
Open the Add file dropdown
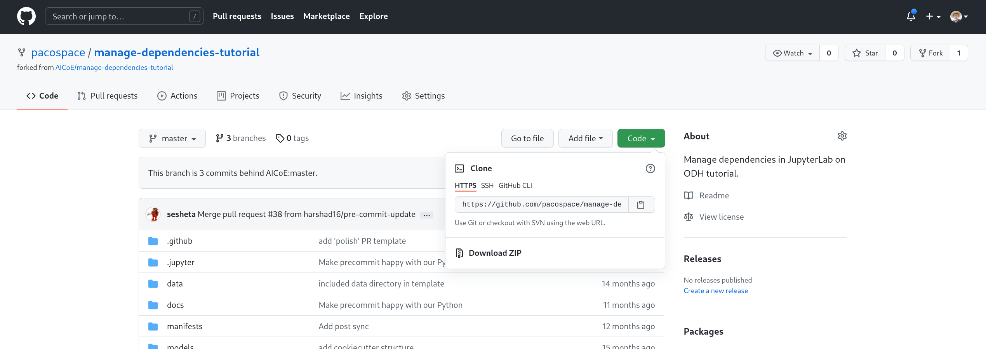click(586, 139)
